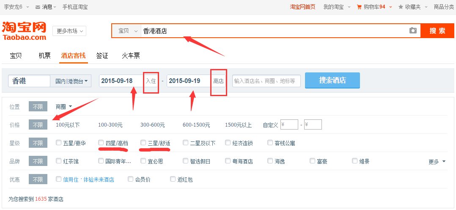Screen dimensions: 456x210
Task: Click the hotel name keyword input
Action: click(266, 81)
